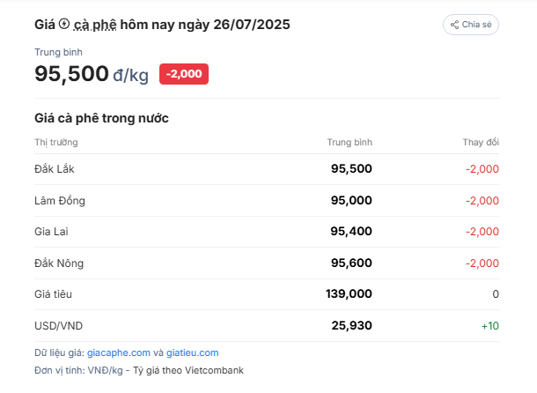Click the Thị trường column header
The image size is (537, 393).
pyautogui.click(x=56, y=143)
